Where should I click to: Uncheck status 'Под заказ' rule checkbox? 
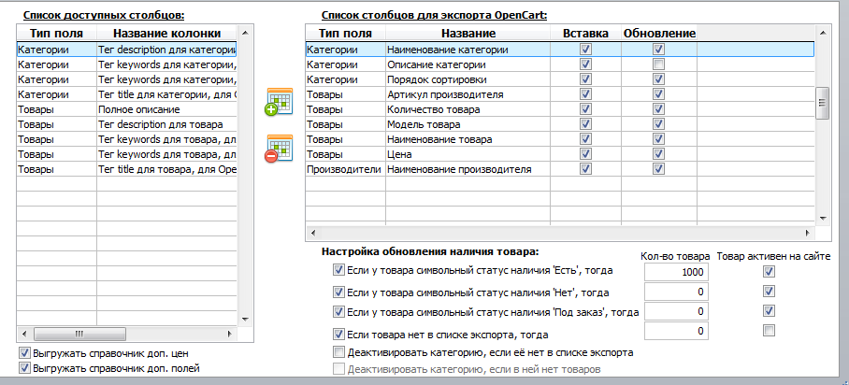pyautogui.click(x=339, y=312)
